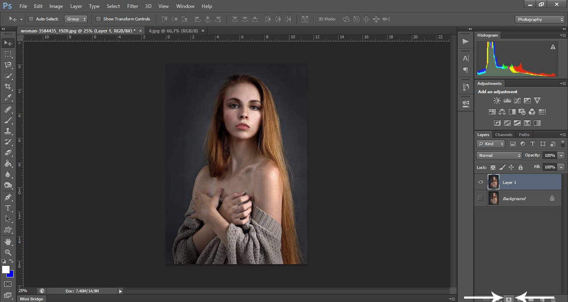Add a Color Balance adjustment

click(x=502, y=111)
